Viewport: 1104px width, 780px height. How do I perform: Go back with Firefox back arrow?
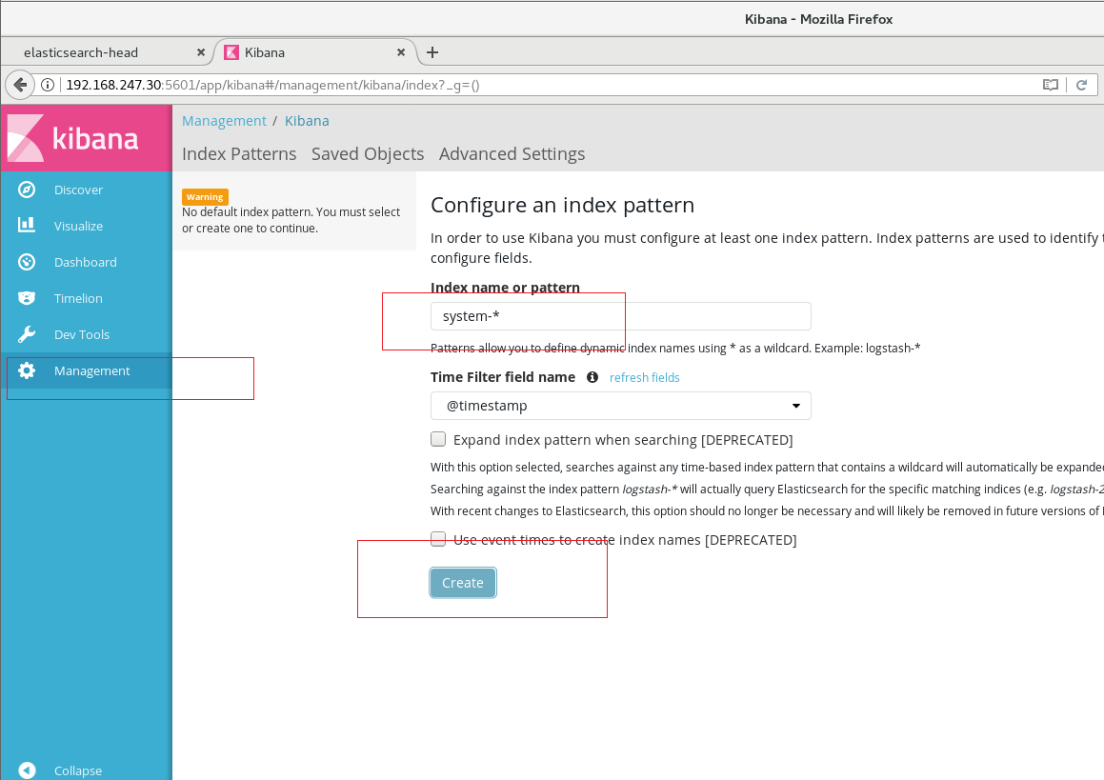(x=20, y=85)
